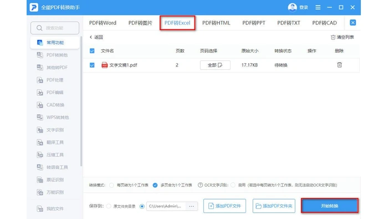Close the tab bar with blue X
This screenshot has width=388, height=219.
353,23
